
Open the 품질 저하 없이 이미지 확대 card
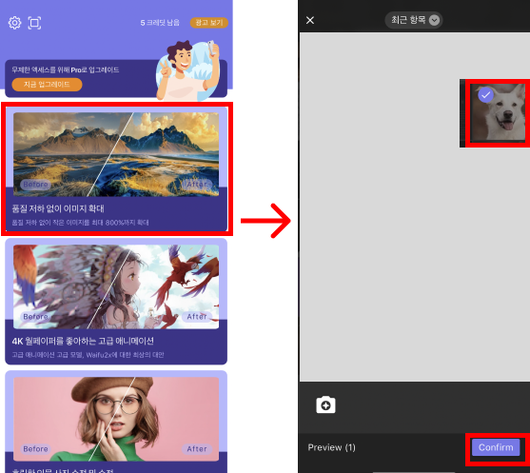(x=116, y=169)
